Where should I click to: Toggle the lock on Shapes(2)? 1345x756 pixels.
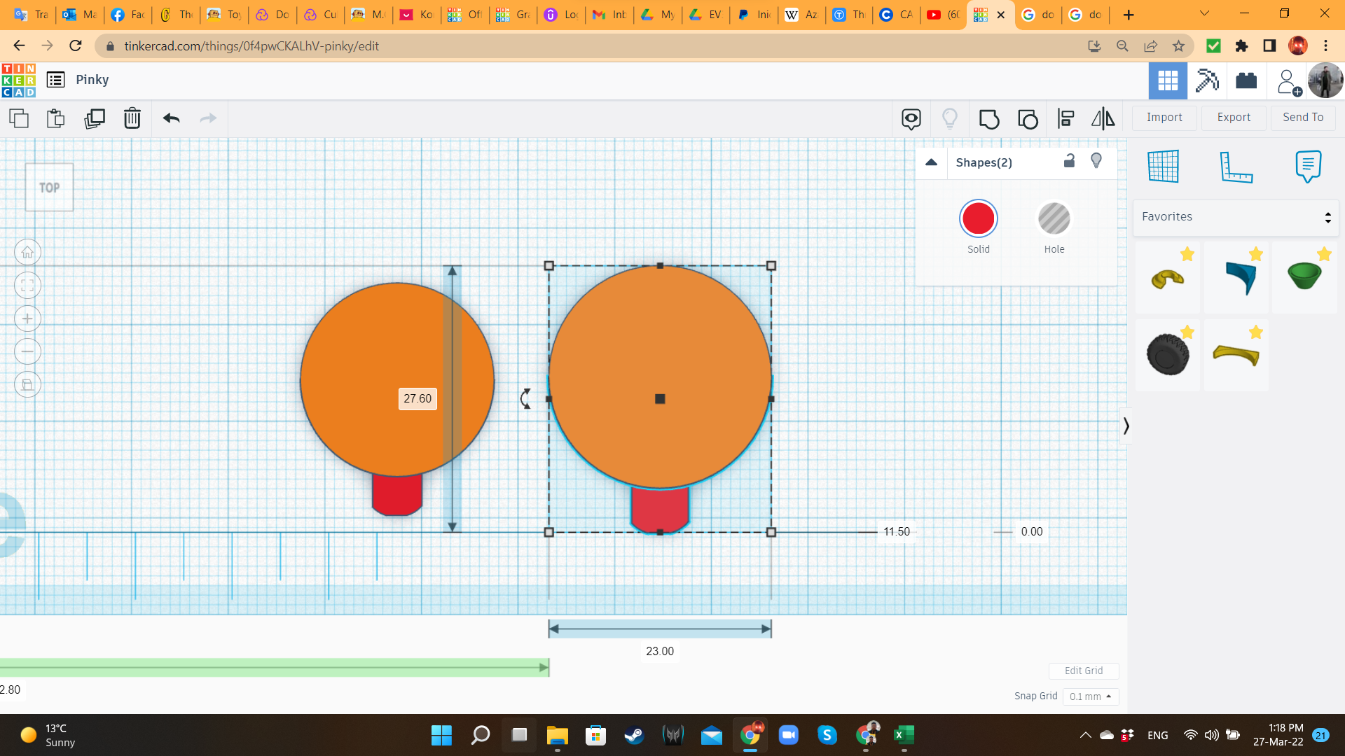coord(1069,161)
